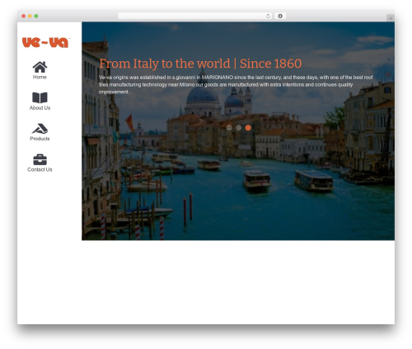Open the About Us book icon
Image resolution: width=412 pixels, height=349 pixels.
(x=40, y=97)
